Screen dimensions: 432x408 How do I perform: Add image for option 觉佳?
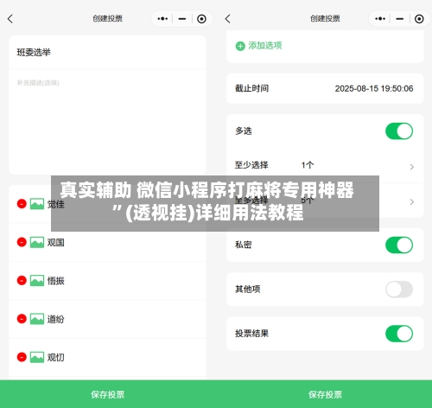click(x=37, y=204)
